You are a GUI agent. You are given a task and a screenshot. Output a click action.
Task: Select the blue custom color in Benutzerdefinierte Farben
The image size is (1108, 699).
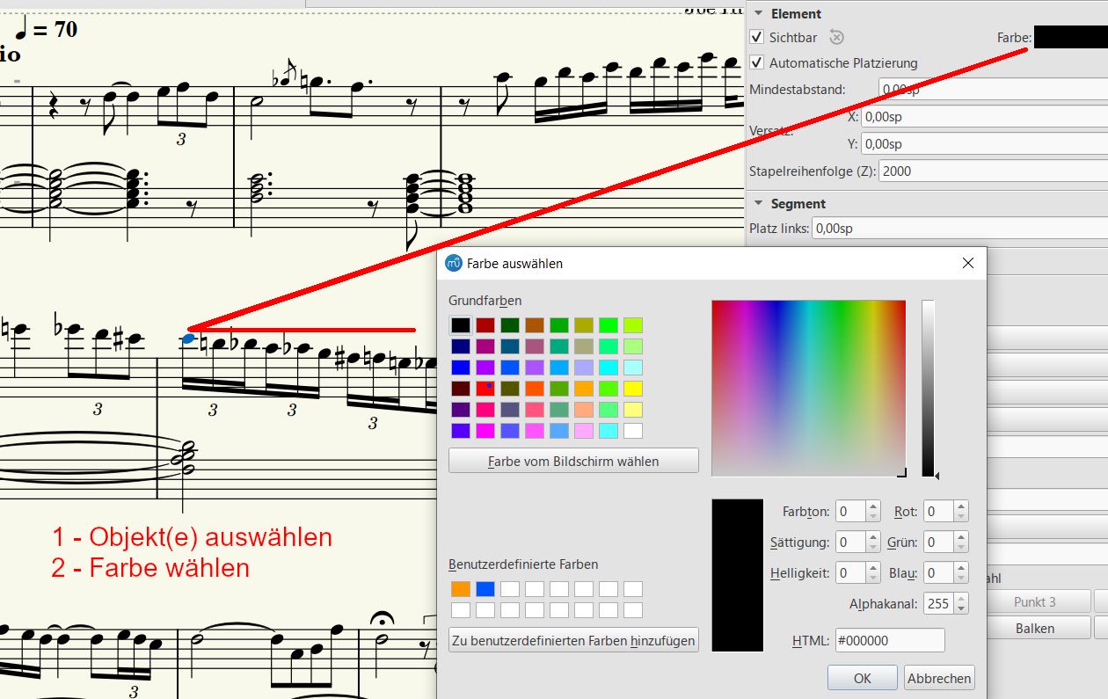pos(485,589)
